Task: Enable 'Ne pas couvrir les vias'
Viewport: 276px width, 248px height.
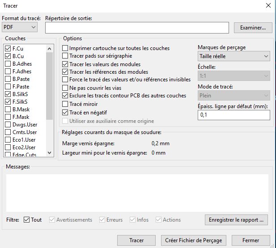Action: 65,88
